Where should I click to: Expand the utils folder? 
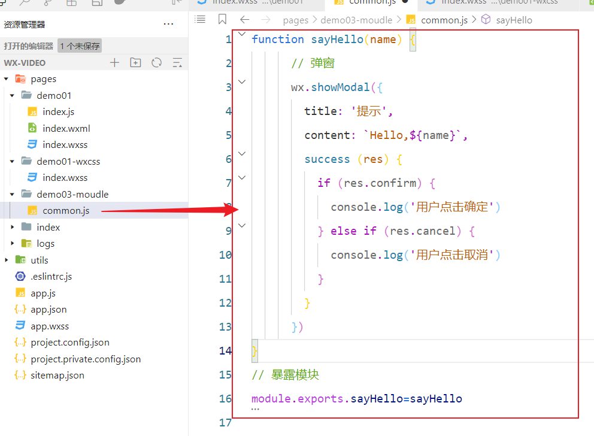pyautogui.click(x=6, y=261)
